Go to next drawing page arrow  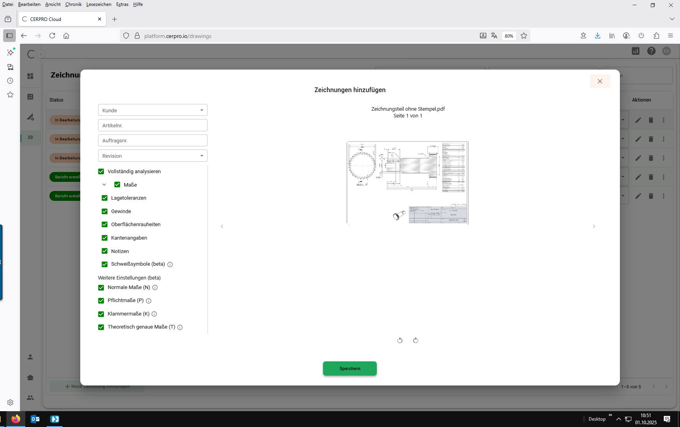coord(594,227)
